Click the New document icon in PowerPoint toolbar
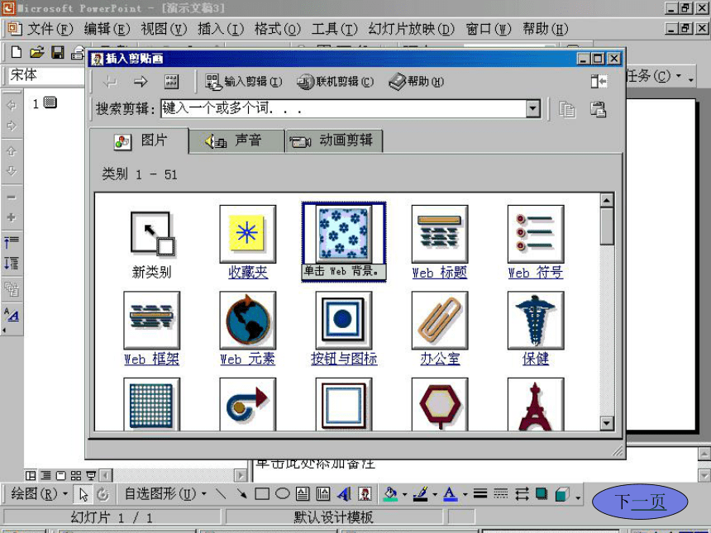 point(17,52)
